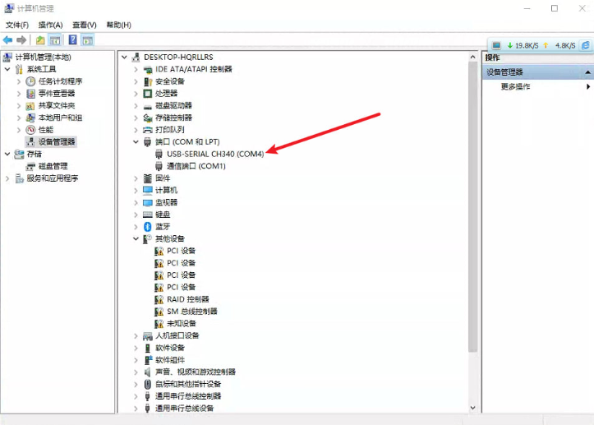The width and height of the screenshot is (594, 425).
Task: Open the 查看(V) menu
Action: point(85,25)
